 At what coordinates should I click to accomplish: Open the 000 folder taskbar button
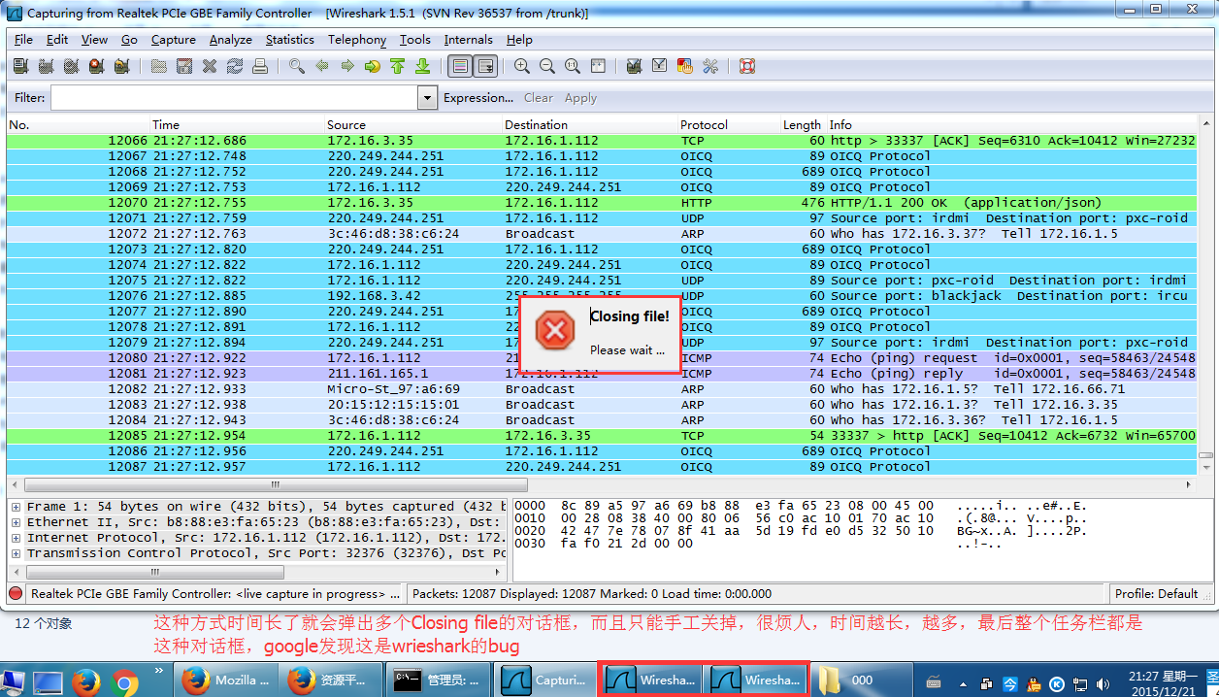click(x=862, y=680)
